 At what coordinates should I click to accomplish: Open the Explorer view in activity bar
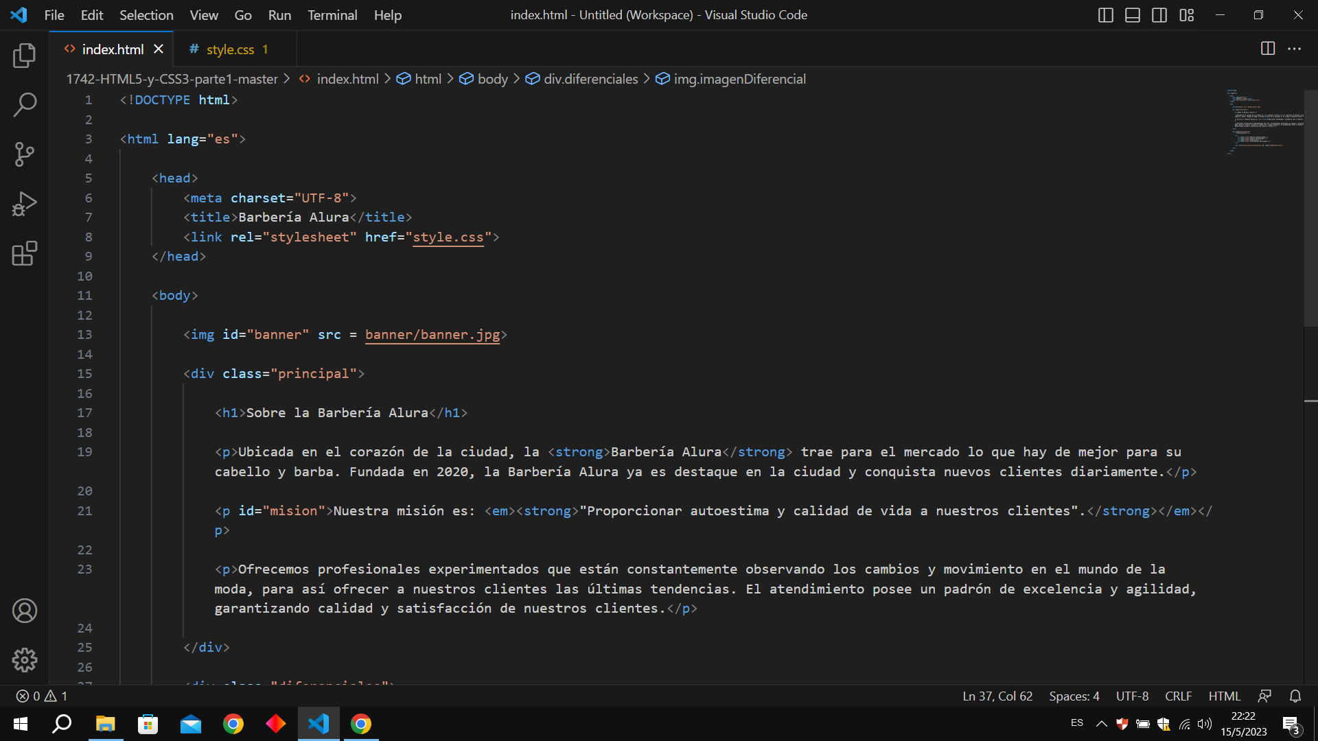(x=25, y=56)
